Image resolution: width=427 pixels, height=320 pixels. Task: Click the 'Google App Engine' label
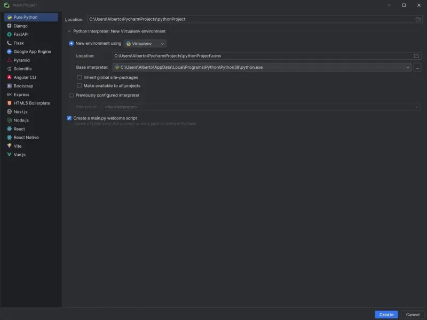click(32, 52)
